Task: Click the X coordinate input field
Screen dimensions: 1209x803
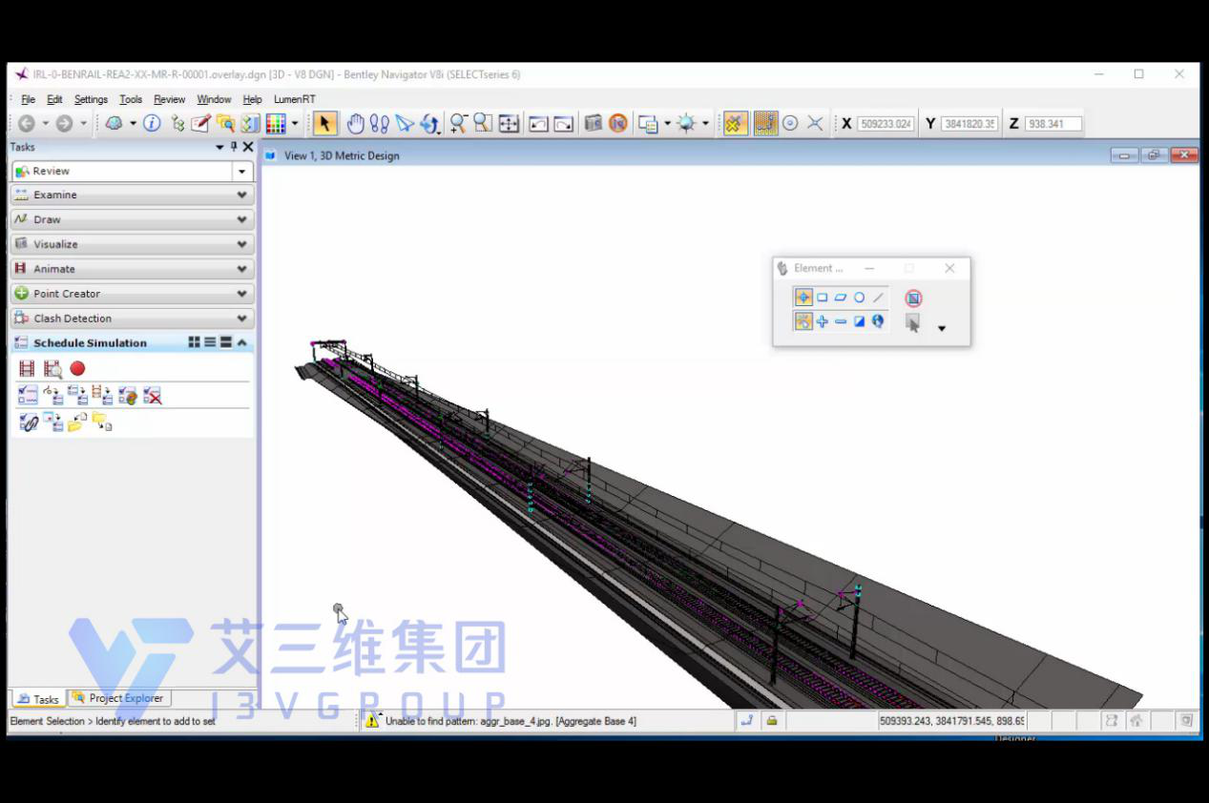Action: (x=886, y=124)
